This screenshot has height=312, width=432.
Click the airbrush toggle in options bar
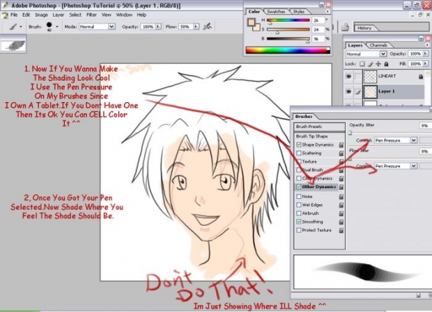207,26
